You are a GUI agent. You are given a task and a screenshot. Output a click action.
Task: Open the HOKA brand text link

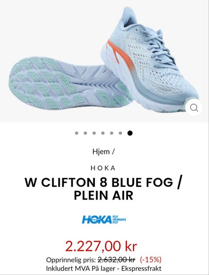103,168
